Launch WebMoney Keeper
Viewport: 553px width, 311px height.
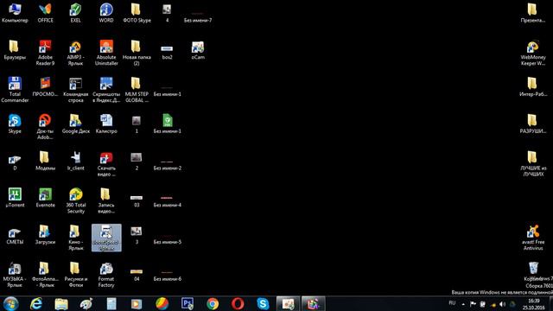click(x=533, y=53)
